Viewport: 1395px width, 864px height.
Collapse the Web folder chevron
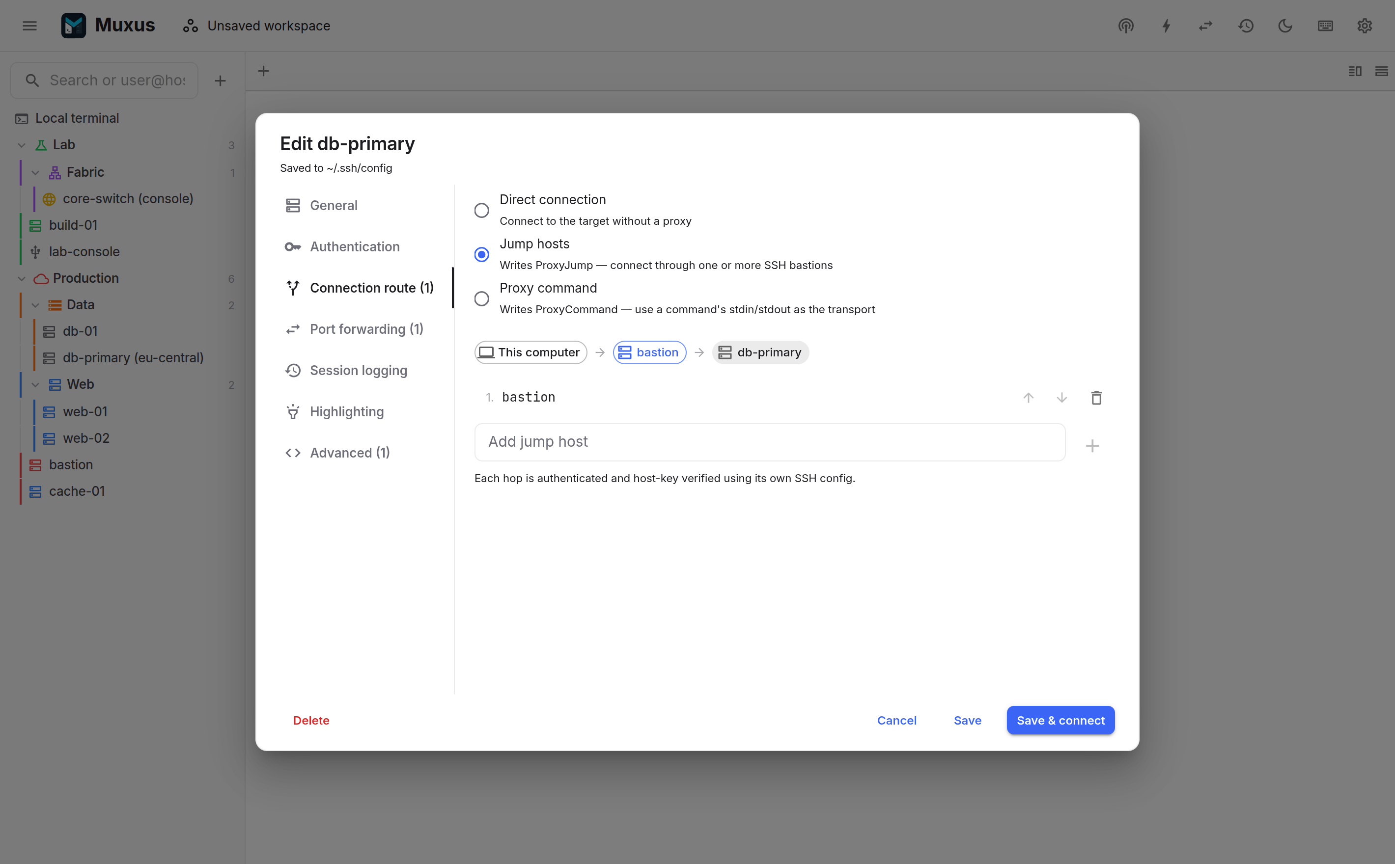(35, 384)
